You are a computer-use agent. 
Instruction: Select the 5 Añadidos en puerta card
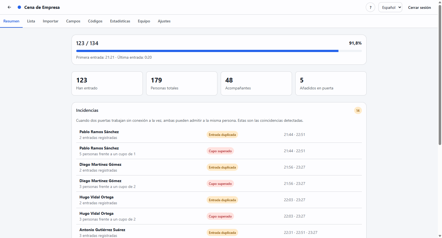331,84
